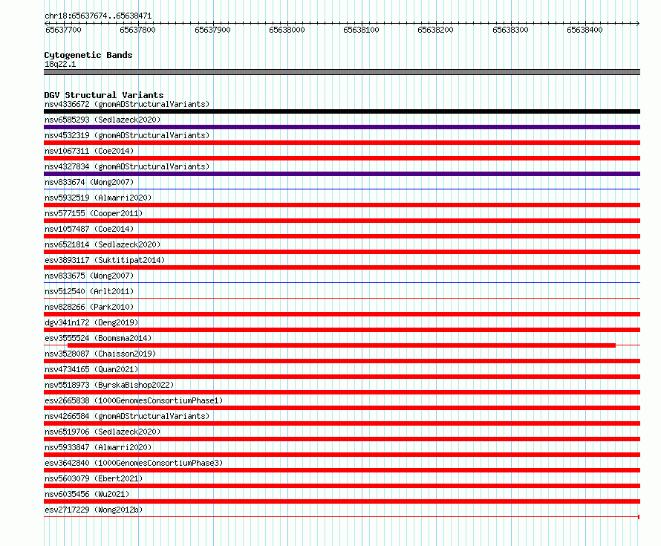Select variant nsv5518973 (ByrskaBishop2022)
Image resolution: width=661 pixels, height=546 pixels.
tap(109, 385)
